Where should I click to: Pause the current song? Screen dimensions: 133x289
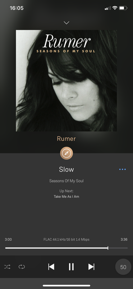[71, 267]
